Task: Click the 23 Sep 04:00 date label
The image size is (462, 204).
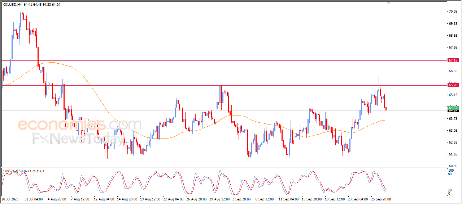Action: tap(358, 199)
